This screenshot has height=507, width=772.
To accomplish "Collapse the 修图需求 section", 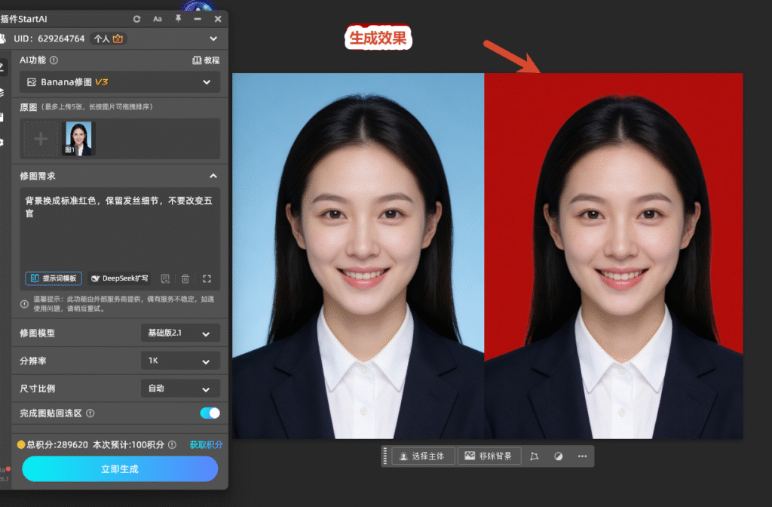I will pyautogui.click(x=213, y=176).
